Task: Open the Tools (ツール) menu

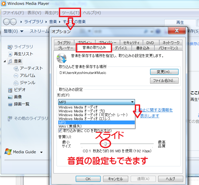Action: tap(70, 13)
